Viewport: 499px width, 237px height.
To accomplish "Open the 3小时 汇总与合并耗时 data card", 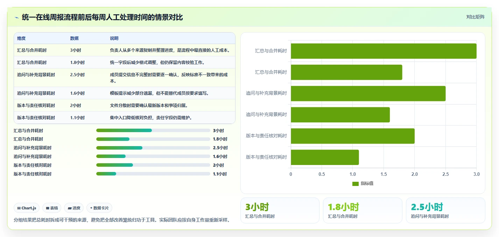I will tap(280, 210).
